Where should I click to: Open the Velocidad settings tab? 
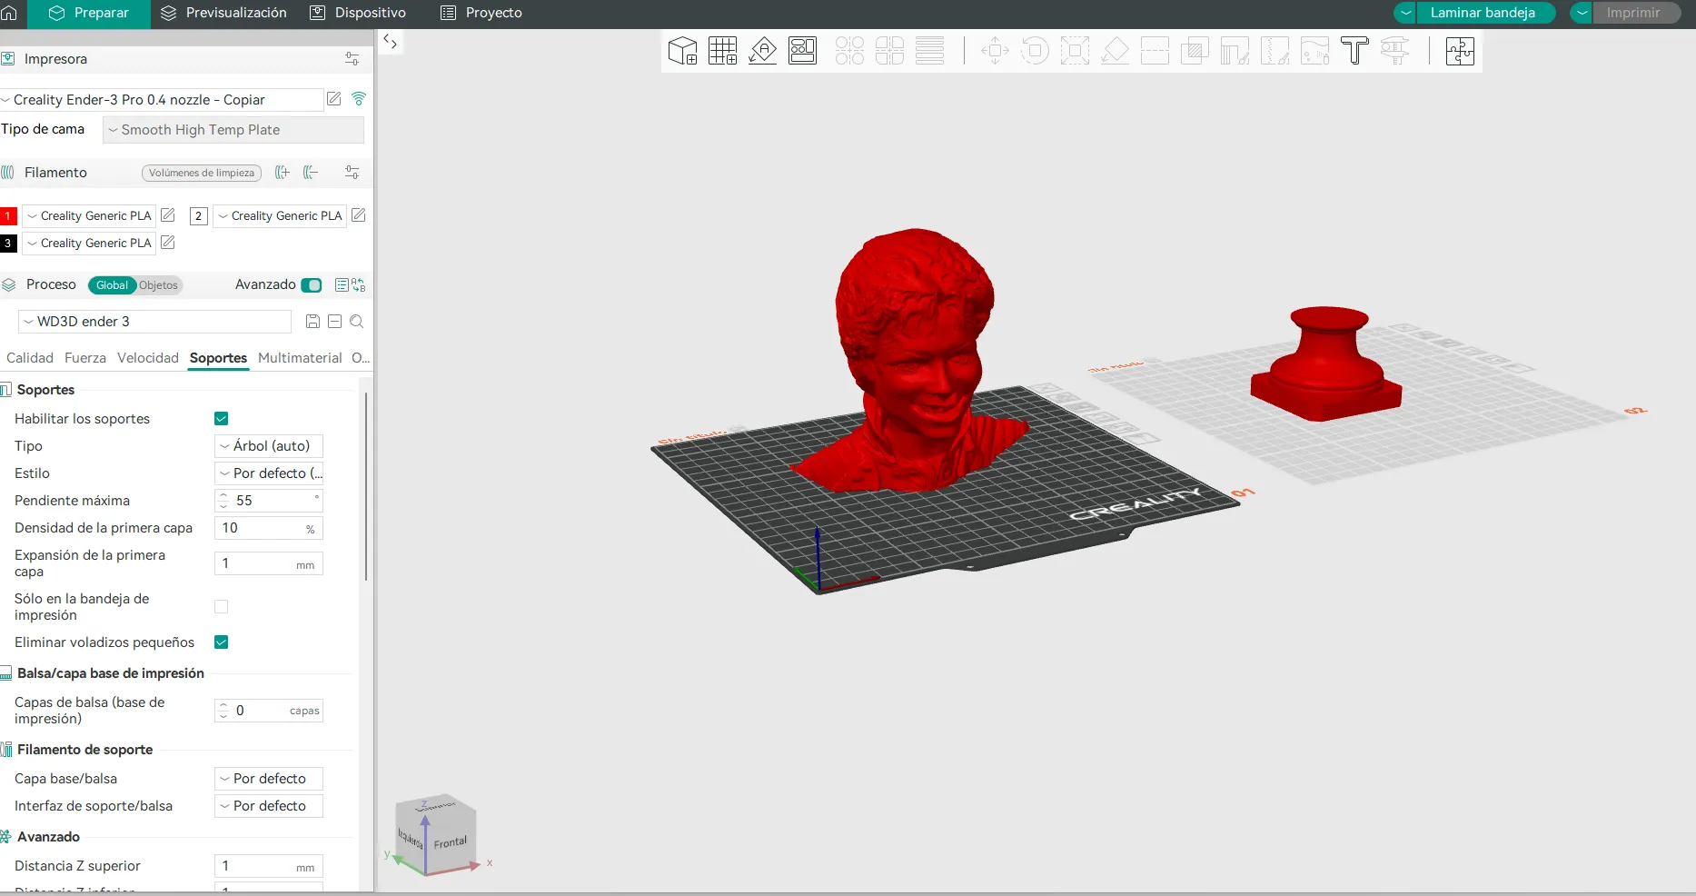(x=148, y=358)
